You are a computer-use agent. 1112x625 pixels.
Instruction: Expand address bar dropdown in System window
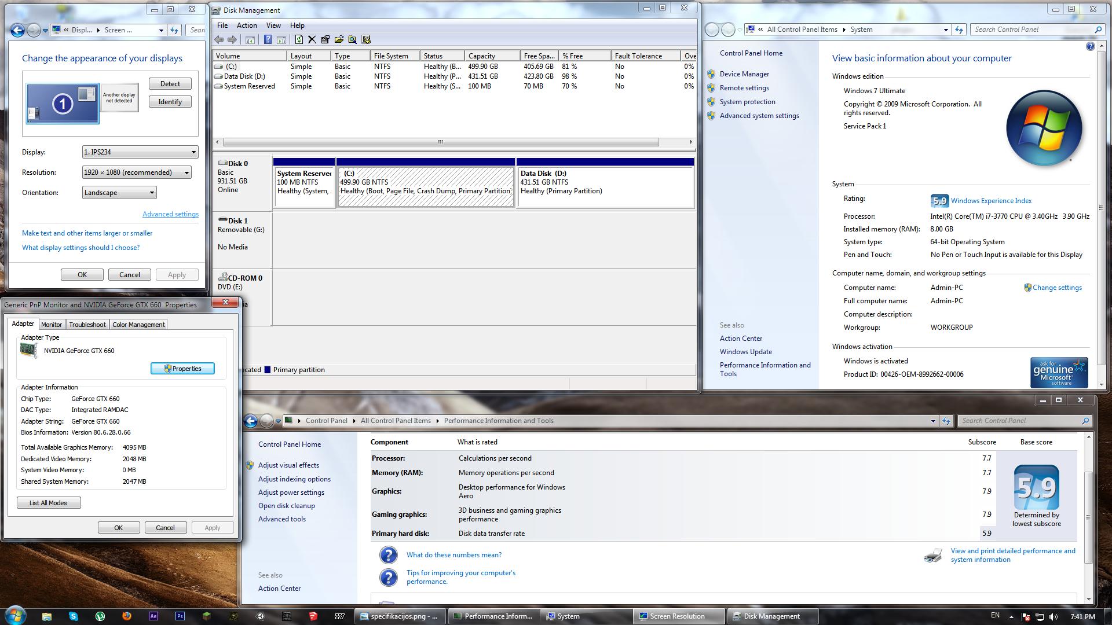pyautogui.click(x=946, y=30)
